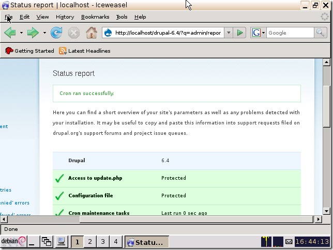Switch to workspace 1

point(77,242)
